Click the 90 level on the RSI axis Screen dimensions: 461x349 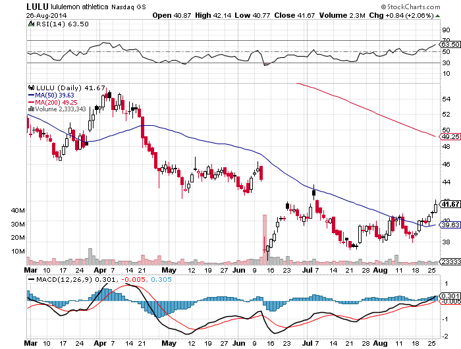pyautogui.click(x=446, y=30)
